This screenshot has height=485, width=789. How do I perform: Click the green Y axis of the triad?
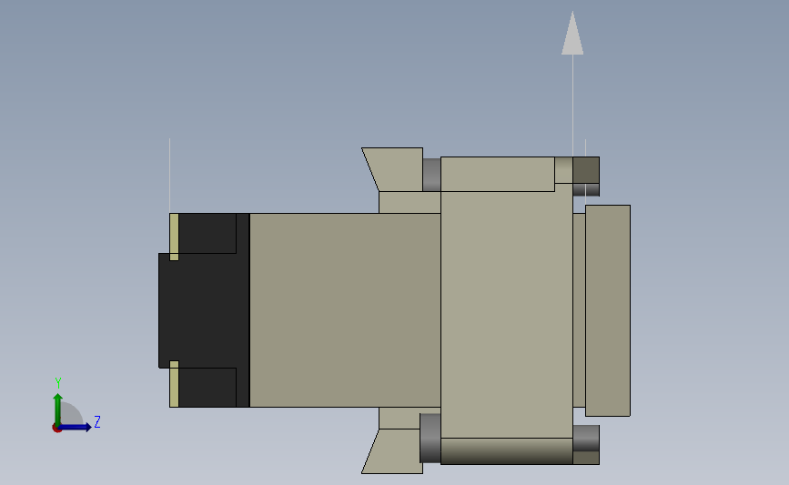[57, 409]
